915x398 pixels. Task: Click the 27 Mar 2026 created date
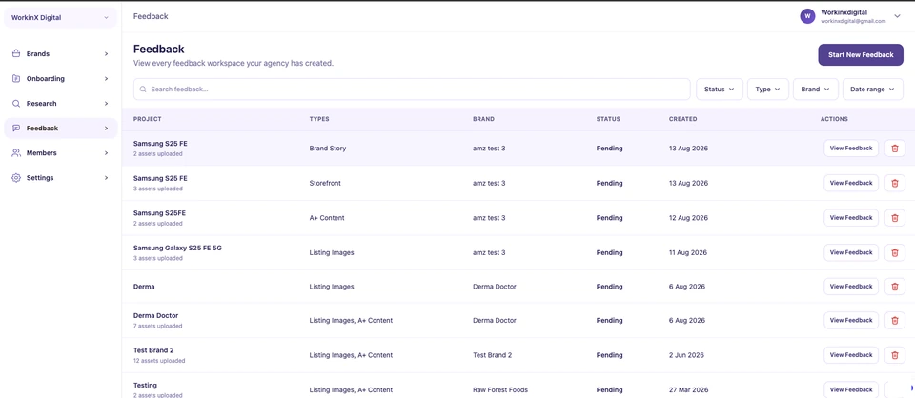tap(688, 389)
